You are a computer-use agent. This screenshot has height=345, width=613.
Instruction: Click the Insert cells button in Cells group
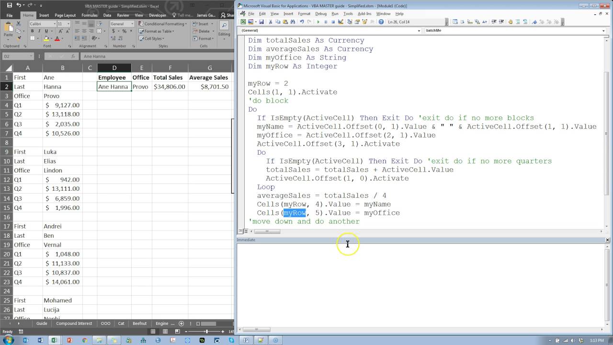click(x=203, y=23)
